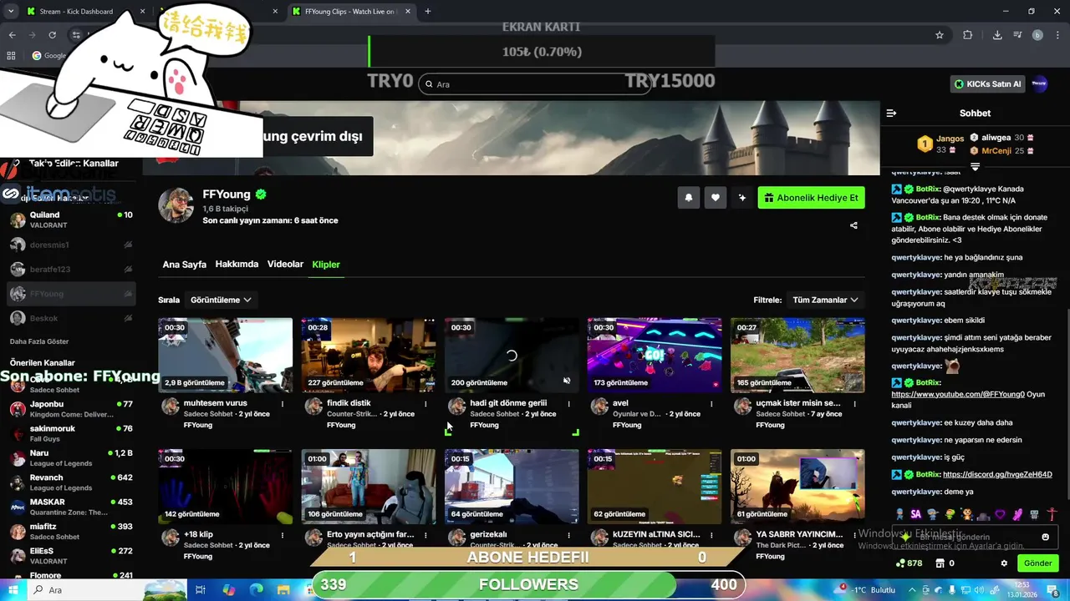Click the notification bell icon on FFYoung's channel
Image resolution: width=1070 pixels, height=601 pixels.
tap(689, 198)
